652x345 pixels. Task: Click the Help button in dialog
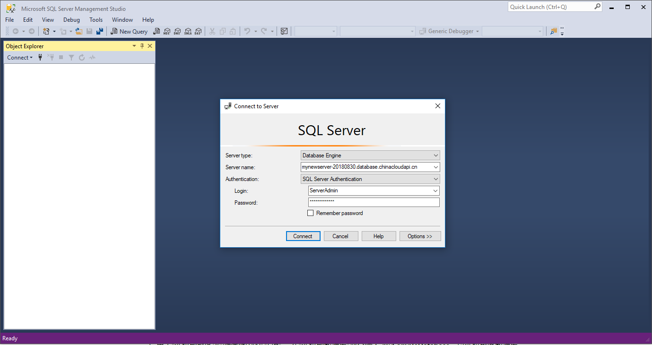[379, 236]
